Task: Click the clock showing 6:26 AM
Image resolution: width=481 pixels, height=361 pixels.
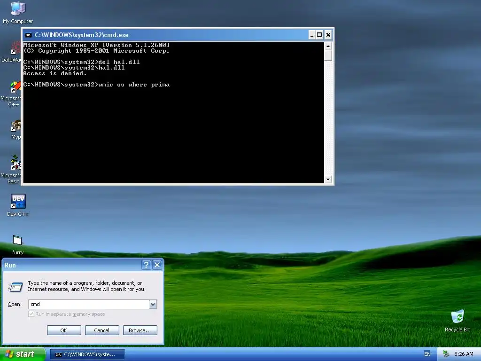Action: tap(464, 354)
